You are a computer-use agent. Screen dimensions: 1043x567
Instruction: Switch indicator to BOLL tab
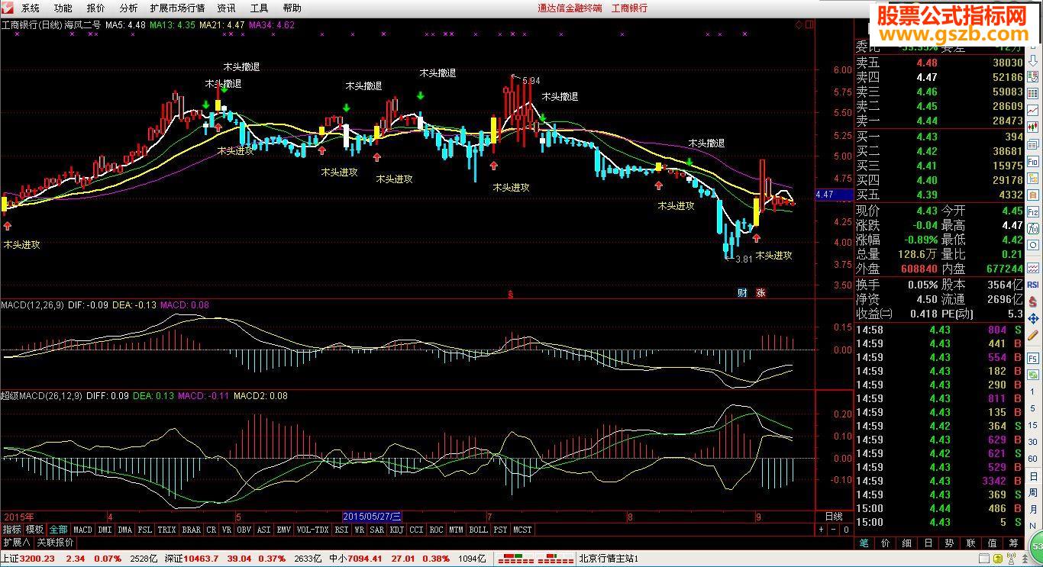click(478, 530)
